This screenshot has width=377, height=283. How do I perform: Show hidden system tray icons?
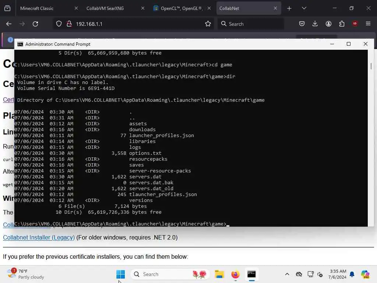287,274
